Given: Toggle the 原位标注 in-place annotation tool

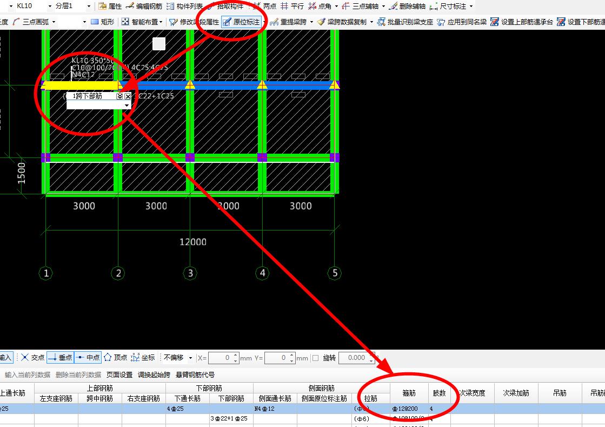Looking at the screenshot, I should click(242, 22).
